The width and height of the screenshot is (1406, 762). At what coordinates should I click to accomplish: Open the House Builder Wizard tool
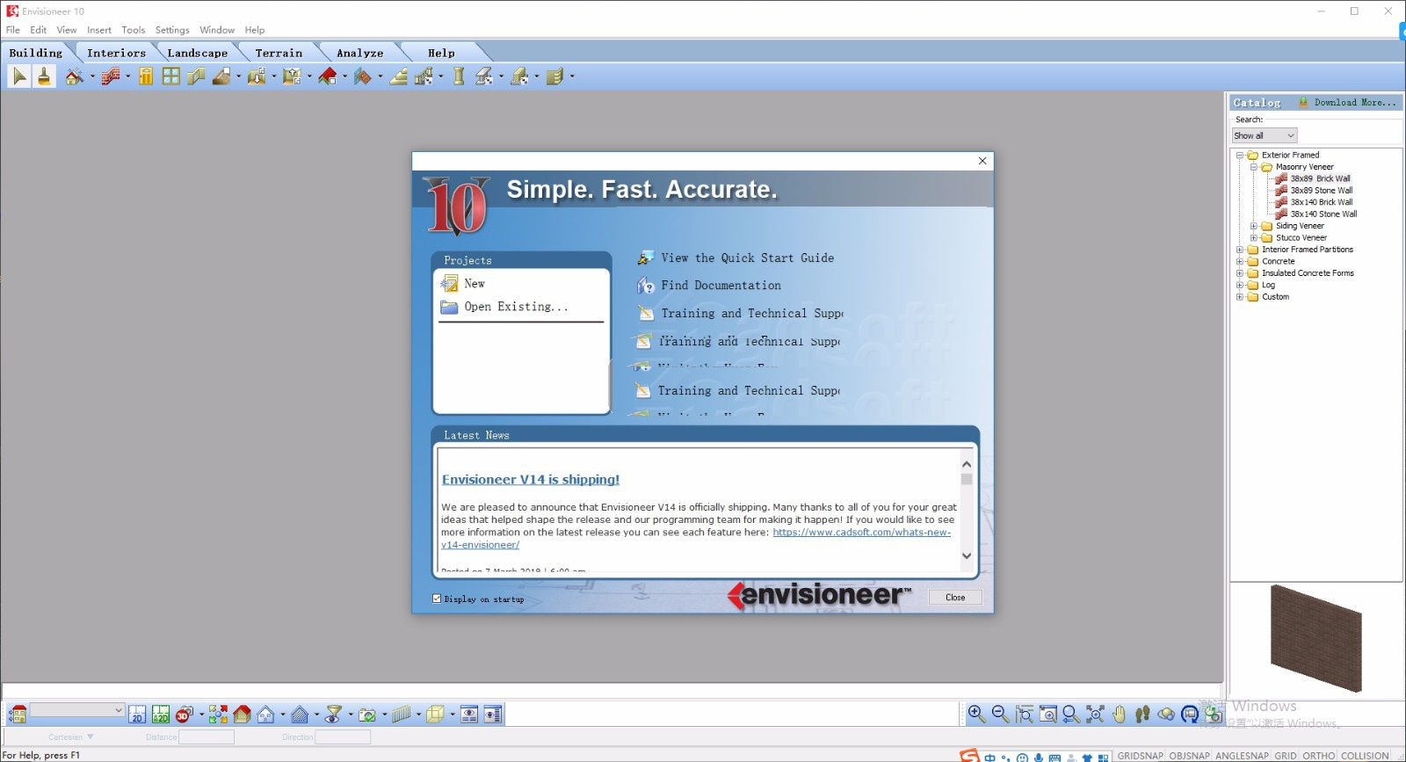point(75,76)
